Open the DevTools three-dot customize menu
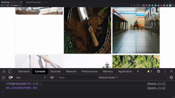Image resolution: width=175 pixels, height=98 pixels. click(165, 71)
